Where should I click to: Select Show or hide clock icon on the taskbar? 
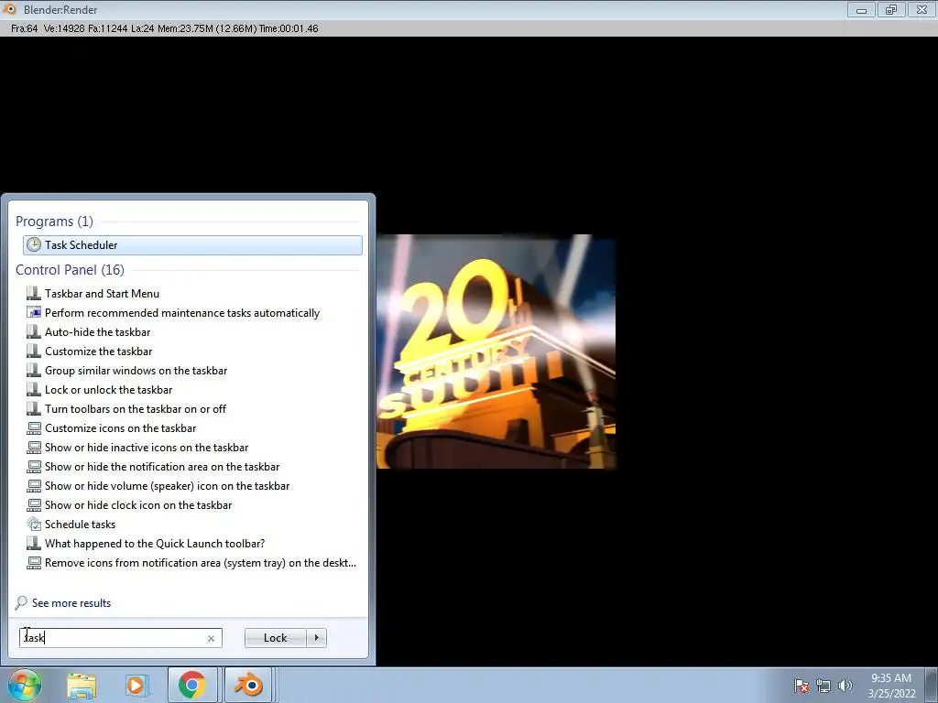(138, 505)
